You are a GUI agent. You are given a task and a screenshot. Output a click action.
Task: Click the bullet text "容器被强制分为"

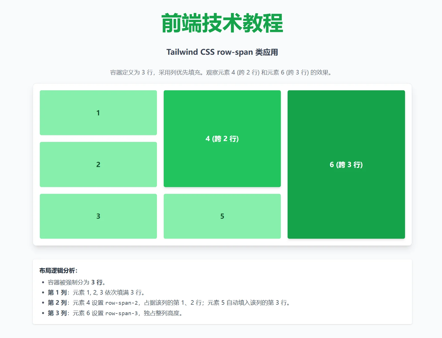pyautogui.click(x=69, y=282)
